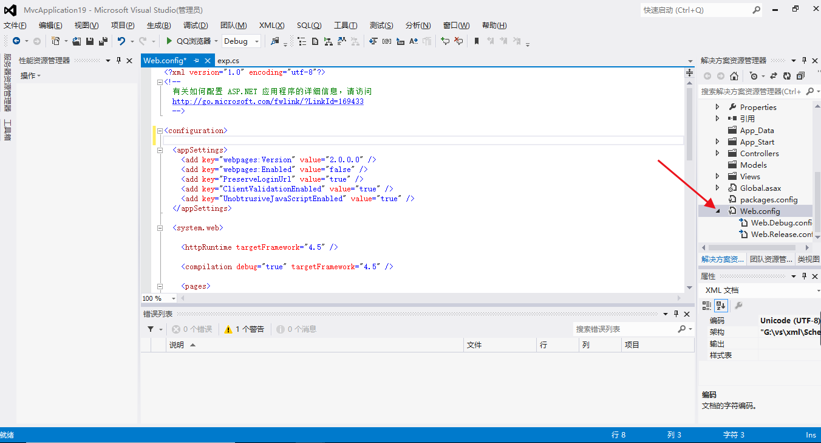Click the Alphabetical sort icon in Properties panel
This screenshot has height=443, width=821.
pos(721,305)
